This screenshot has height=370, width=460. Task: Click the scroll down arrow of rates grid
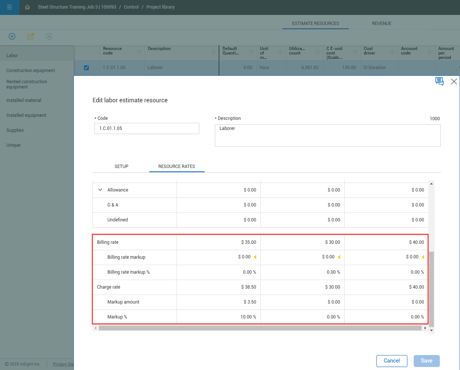[x=431, y=330]
